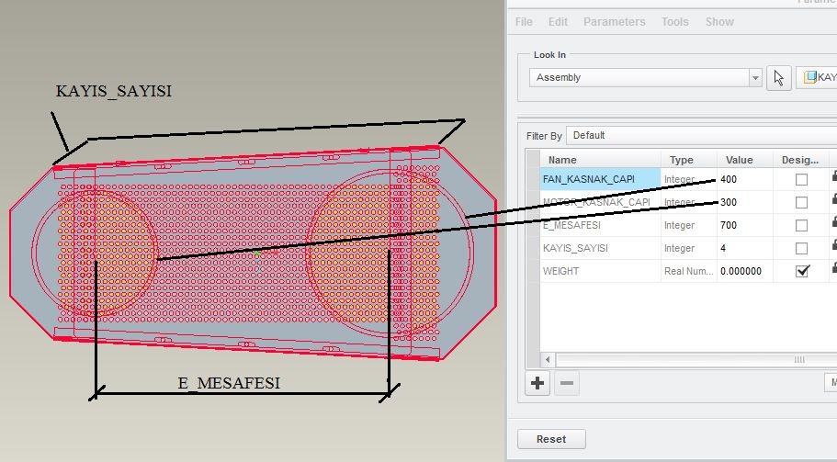Select the E_MESAFESI parameter name

tap(600, 225)
